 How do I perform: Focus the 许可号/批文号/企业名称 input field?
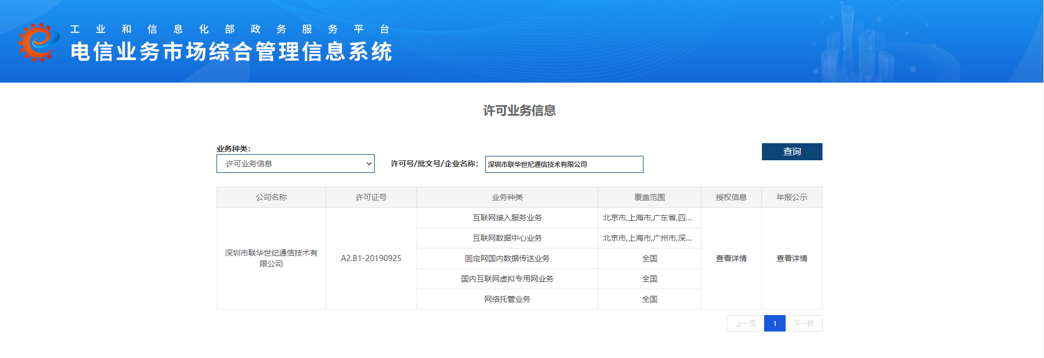564,164
